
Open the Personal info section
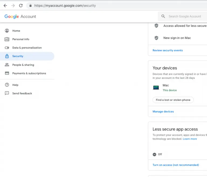pyautogui.click(x=21, y=39)
